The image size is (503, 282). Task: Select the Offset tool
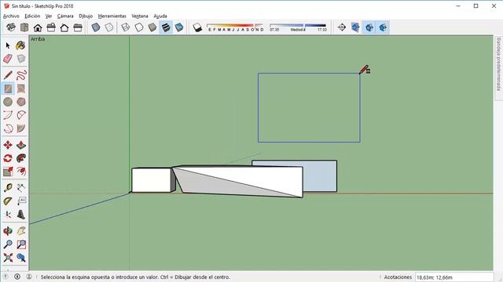21,172
